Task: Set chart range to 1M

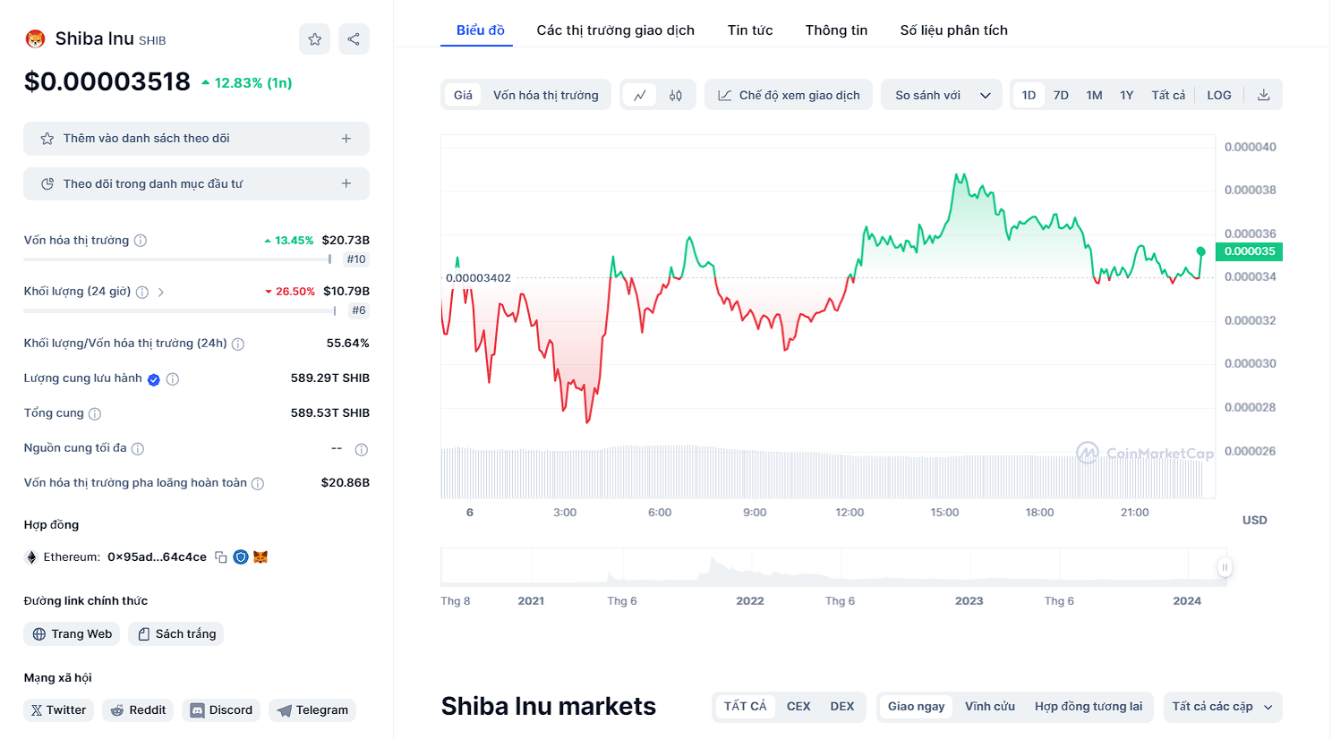Action: point(1094,95)
